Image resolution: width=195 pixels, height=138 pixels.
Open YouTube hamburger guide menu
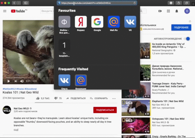pyautogui.click(x=5, y=11)
